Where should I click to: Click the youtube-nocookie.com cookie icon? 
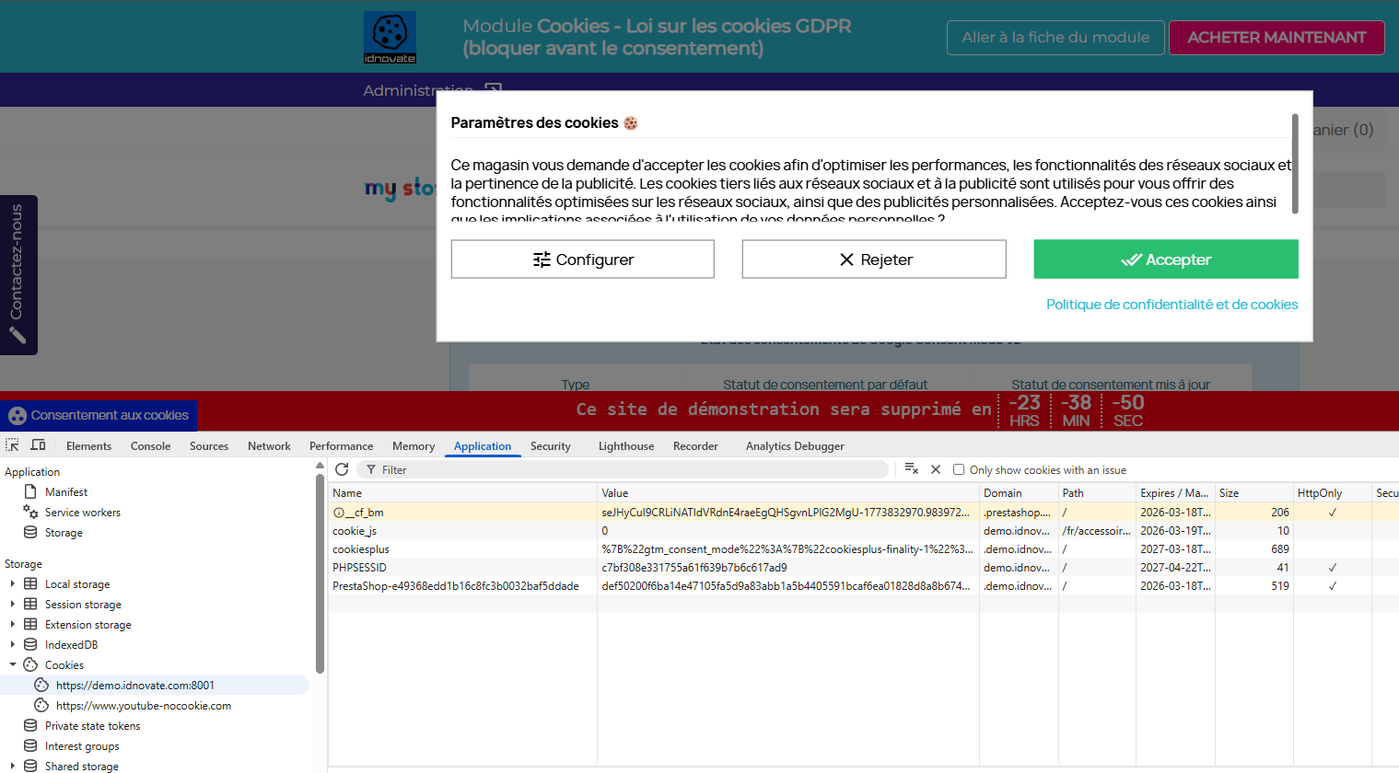[41, 705]
